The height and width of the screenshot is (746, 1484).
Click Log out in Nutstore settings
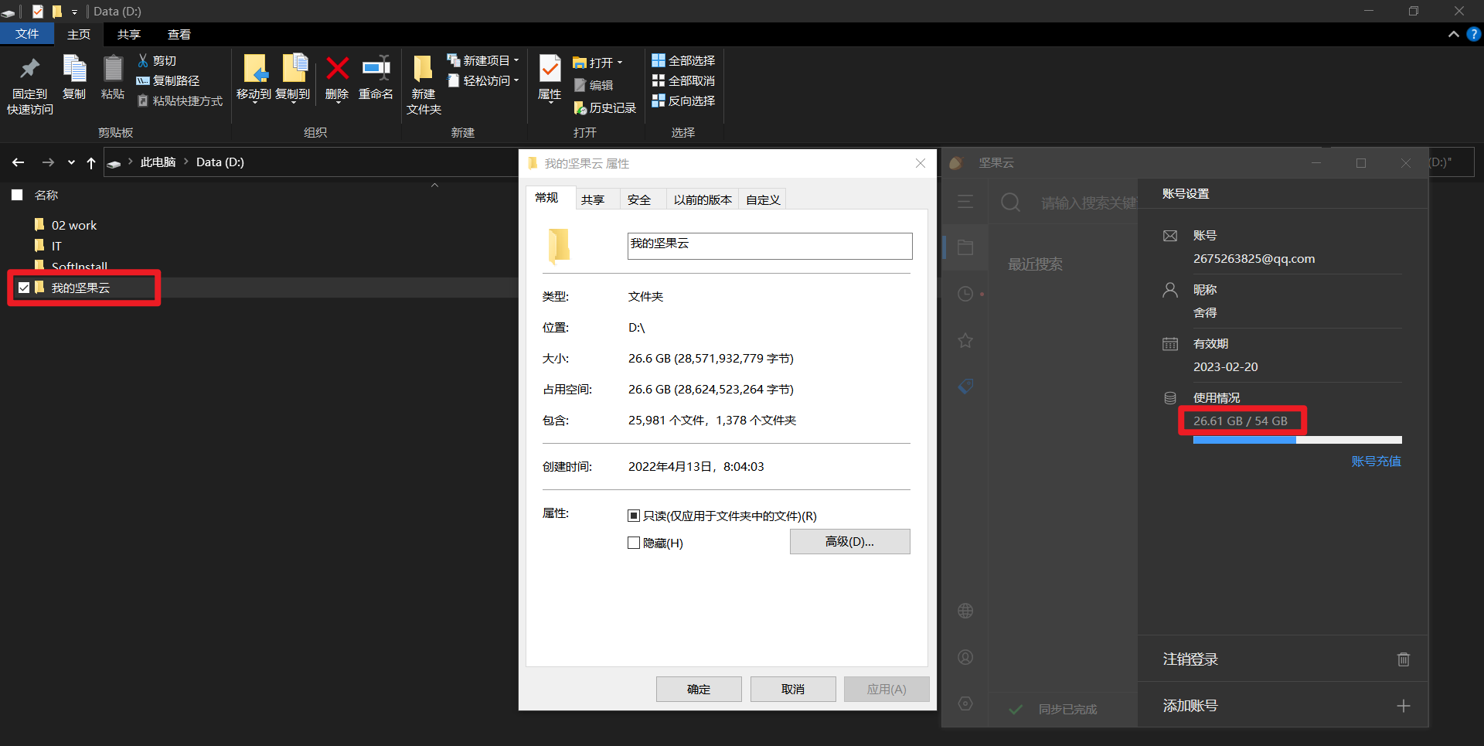[1190, 659]
